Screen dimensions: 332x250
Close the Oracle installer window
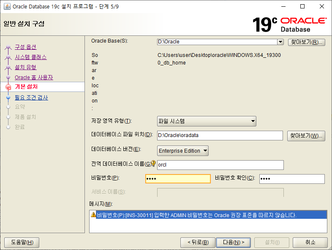click(x=321, y=7)
